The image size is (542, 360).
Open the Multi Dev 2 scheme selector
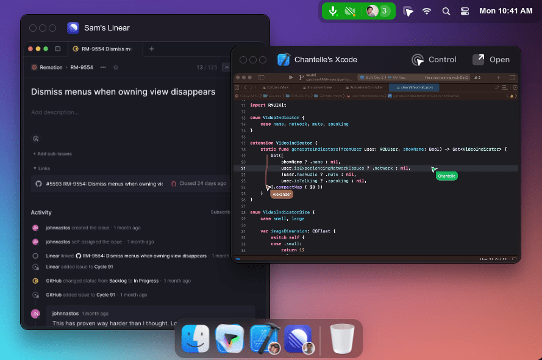(x=373, y=77)
